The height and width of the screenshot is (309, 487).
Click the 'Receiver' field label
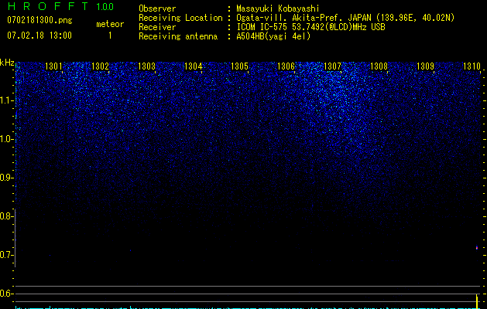[157, 27]
